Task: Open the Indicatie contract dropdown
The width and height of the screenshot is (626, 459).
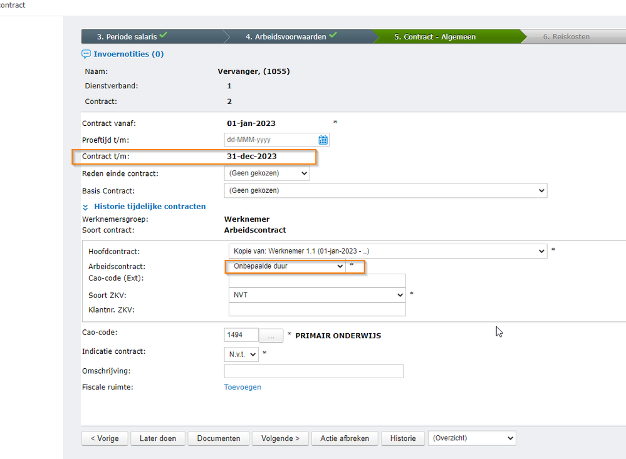Action: (x=241, y=354)
